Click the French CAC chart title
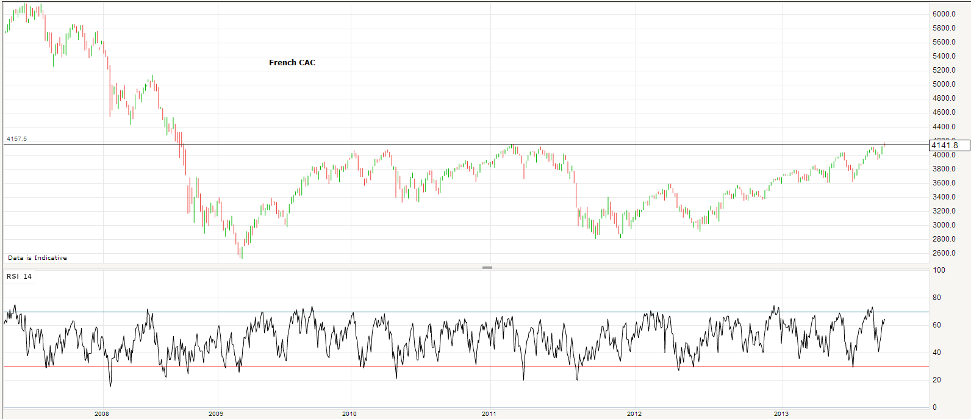This screenshot has height=419, width=971. (x=292, y=63)
